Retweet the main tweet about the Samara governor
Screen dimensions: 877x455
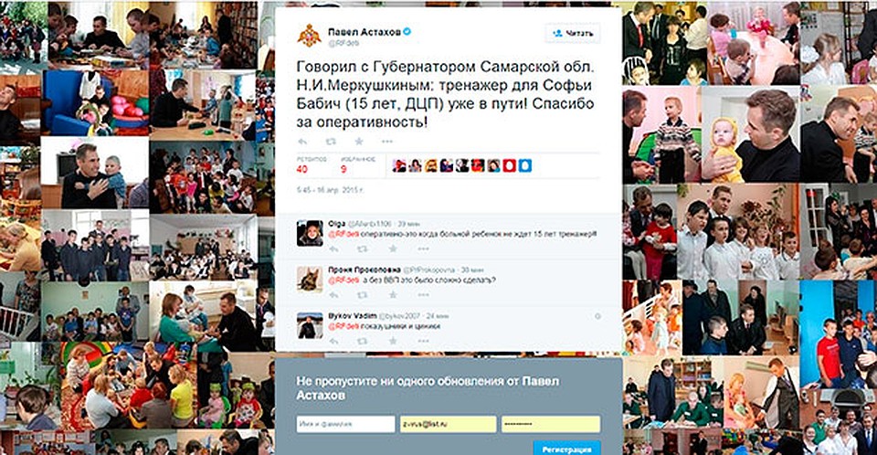tap(331, 142)
